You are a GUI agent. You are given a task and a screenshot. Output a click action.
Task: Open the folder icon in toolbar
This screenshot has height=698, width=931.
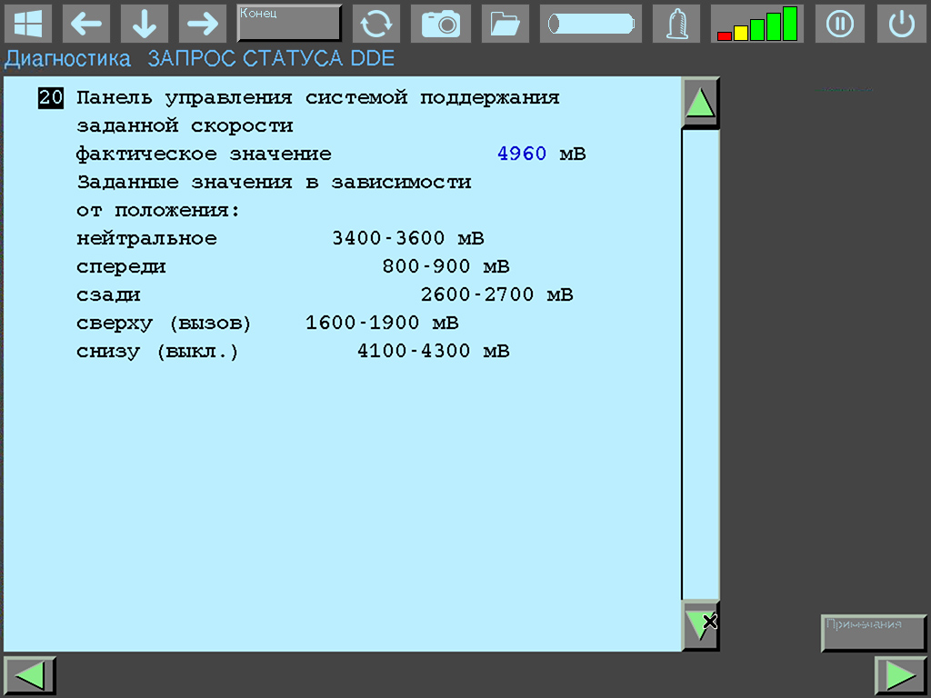[x=505, y=24]
